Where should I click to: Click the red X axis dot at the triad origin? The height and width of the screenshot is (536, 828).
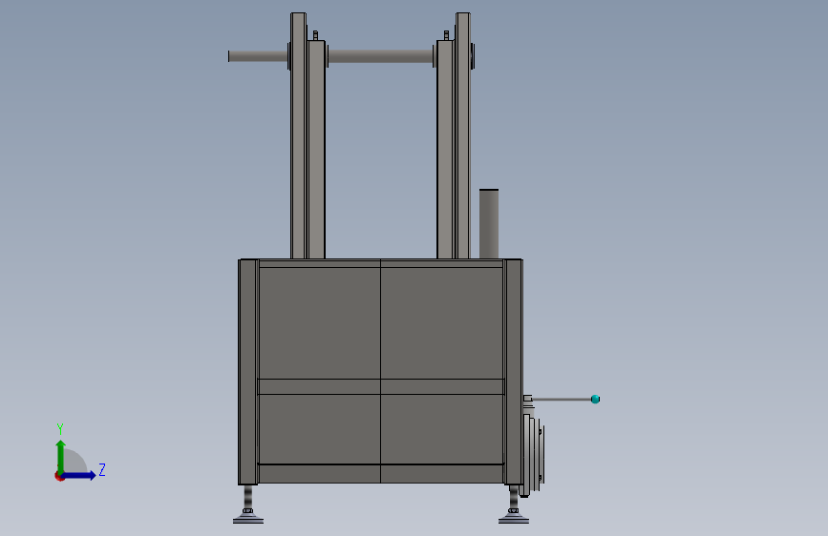(59, 476)
